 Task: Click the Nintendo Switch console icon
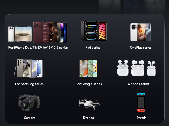point(141,102)
